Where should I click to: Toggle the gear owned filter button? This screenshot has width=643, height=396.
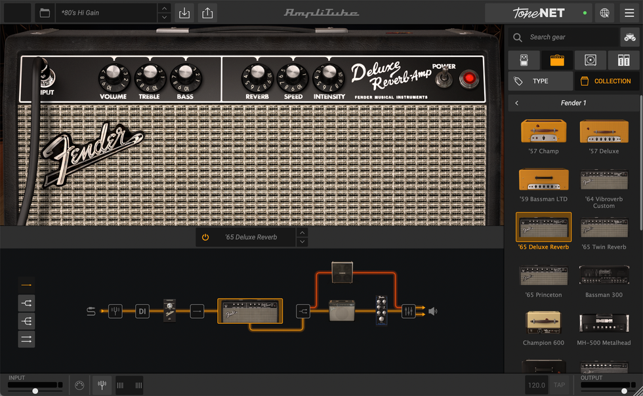tap(629, 37)
